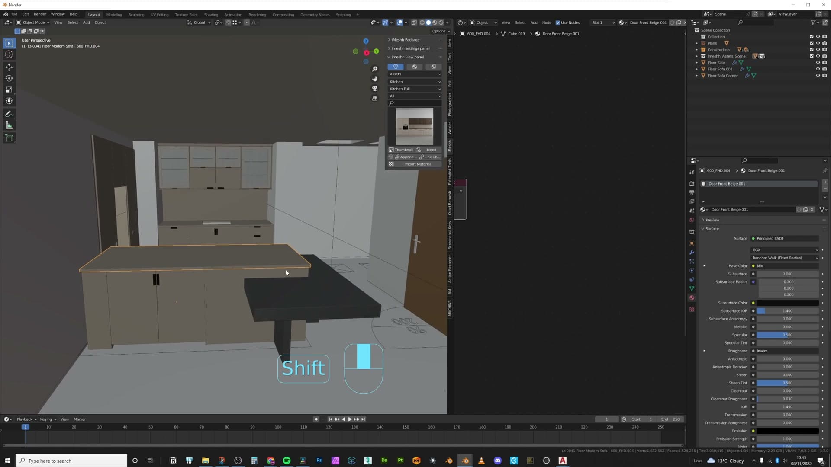
Task: Click the Move view hand icon
Action: coord(375,79)
